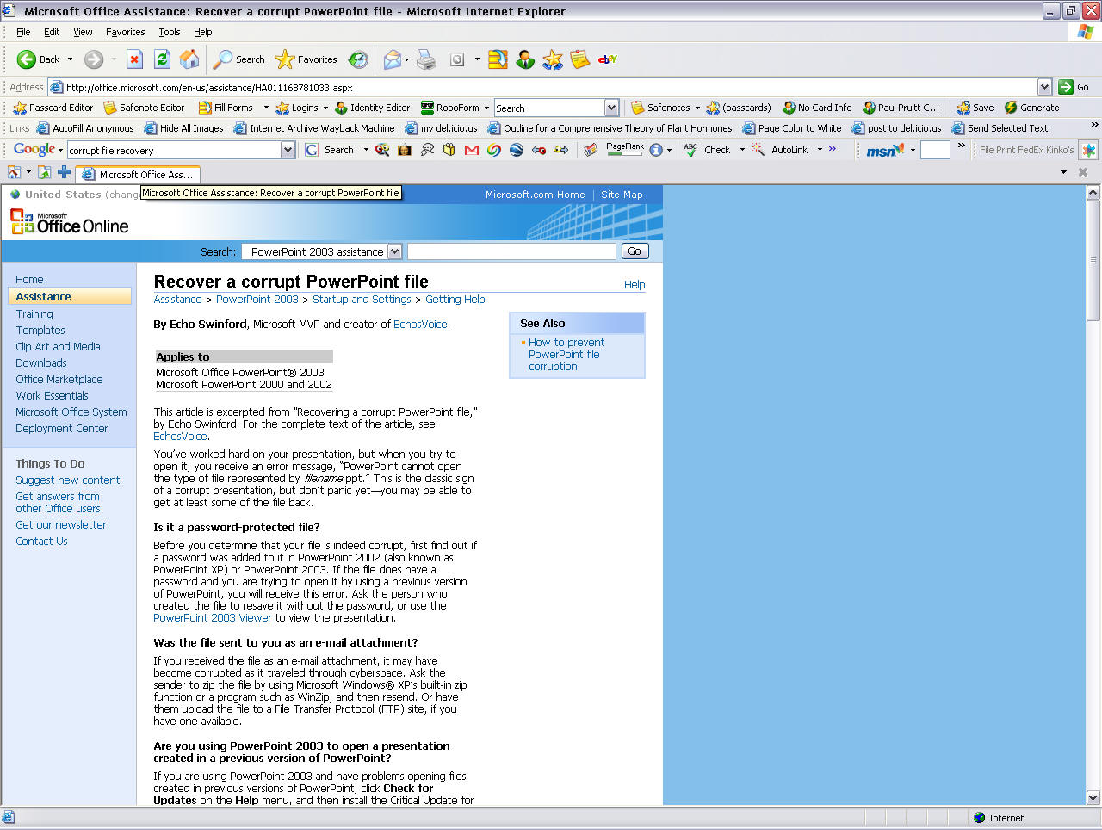Viewport: 1102px width, 830px height.
Task: Open the Downloads sidebar link
Action: tap(40, 363)
